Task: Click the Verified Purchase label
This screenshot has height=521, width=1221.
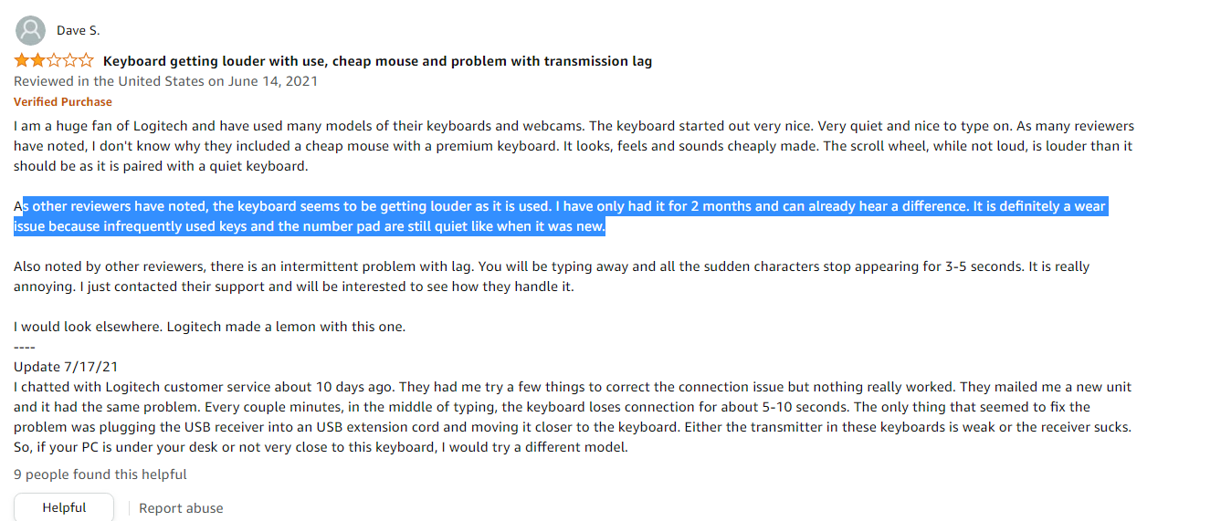Action: coord(63,102)
